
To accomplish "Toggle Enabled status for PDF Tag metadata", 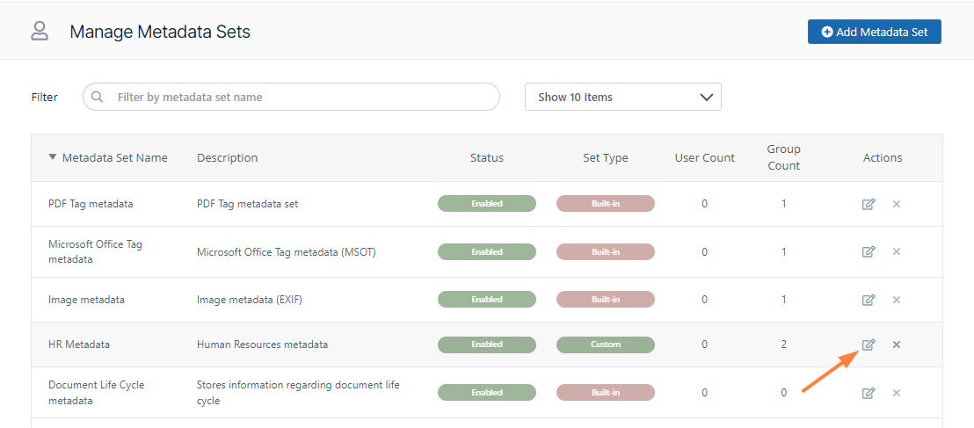I will 486,204.
